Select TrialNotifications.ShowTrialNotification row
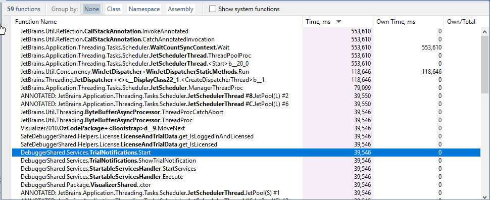This screenshot has height=200, width=490. pyautogui.click(x=246, y=161)
